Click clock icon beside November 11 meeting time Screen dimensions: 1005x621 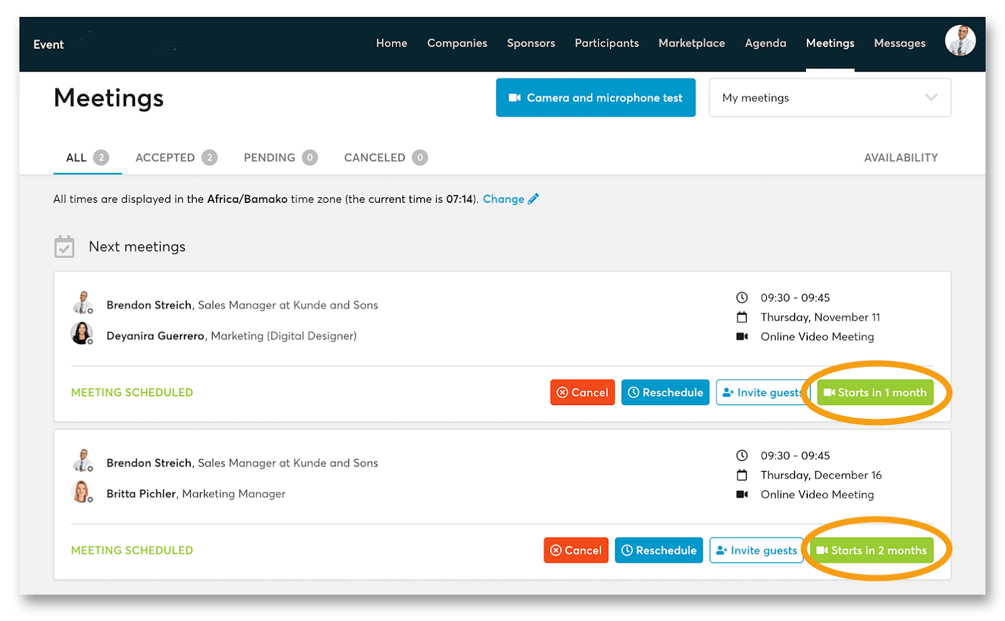pos(742,298)
